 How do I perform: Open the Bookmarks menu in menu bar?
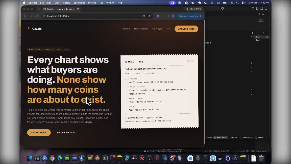pos(79,3)
